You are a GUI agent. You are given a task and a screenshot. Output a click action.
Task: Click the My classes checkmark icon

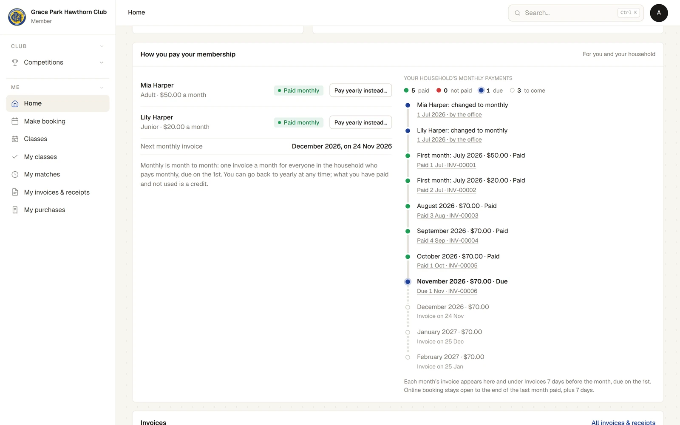15,157
